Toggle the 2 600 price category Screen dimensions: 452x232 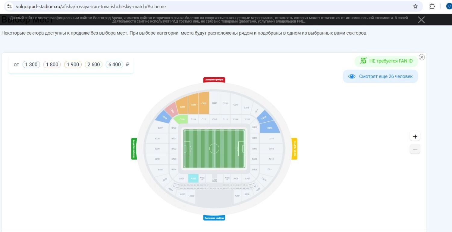point(94,64)
